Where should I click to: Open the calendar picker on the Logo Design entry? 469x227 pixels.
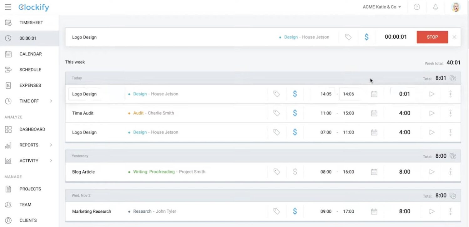pyautogui.click(x=374, y=94)
